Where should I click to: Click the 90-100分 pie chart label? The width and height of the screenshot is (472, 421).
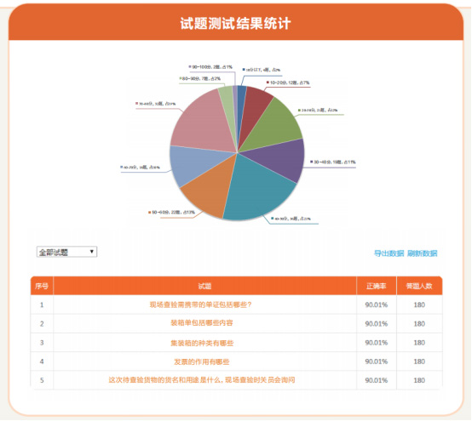point(210,67)
